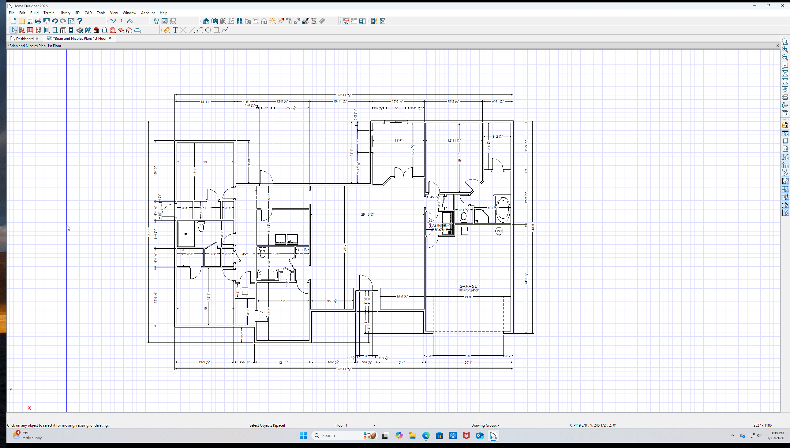This screenshot has width=790, height=448.
Task: Select the Tape Measure dimension tool
Action: click(x=167, y=30)
